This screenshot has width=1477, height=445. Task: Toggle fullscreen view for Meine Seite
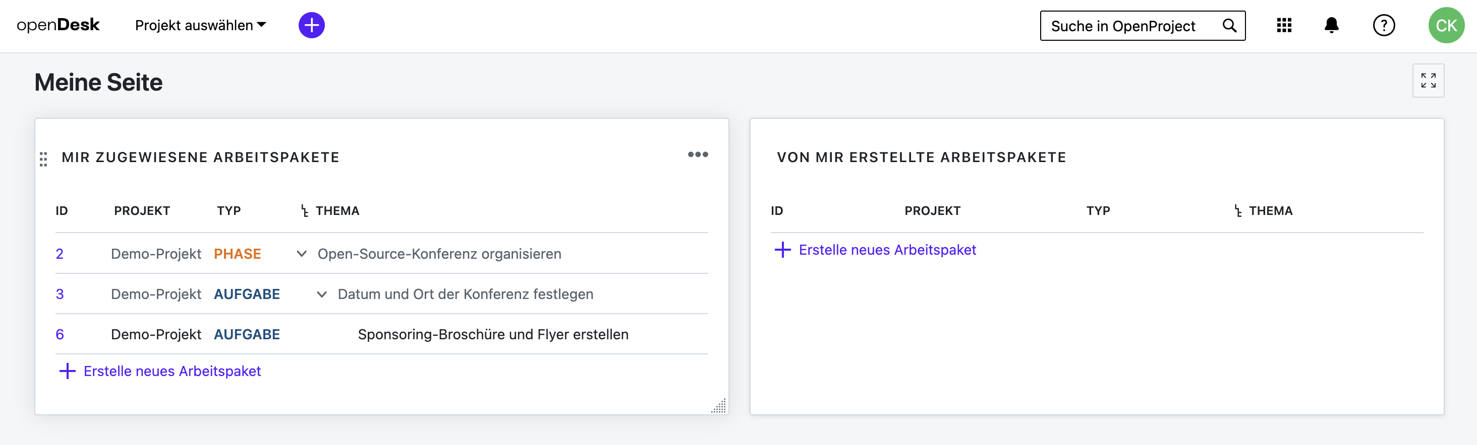click(x=1428, y=81)
